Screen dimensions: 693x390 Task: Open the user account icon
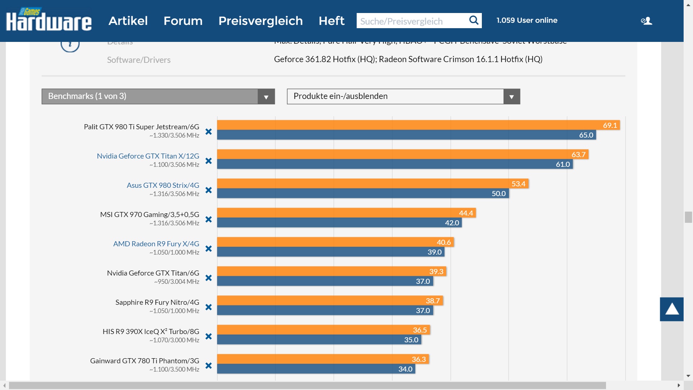point(646,21)
